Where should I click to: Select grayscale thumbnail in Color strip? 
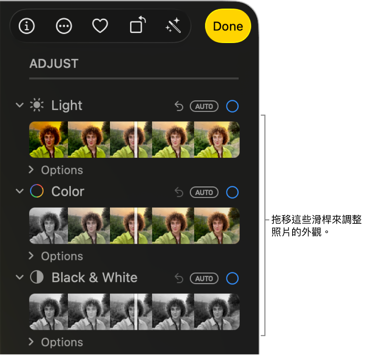coord(49,226)
